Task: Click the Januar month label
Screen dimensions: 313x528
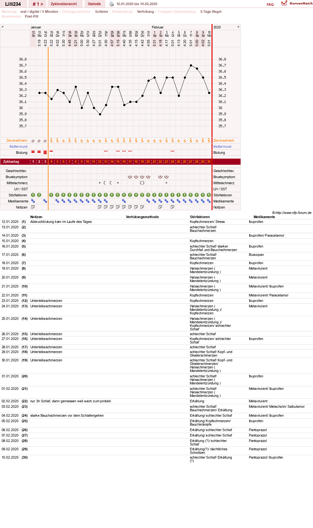Action: [x=36, y=27]
